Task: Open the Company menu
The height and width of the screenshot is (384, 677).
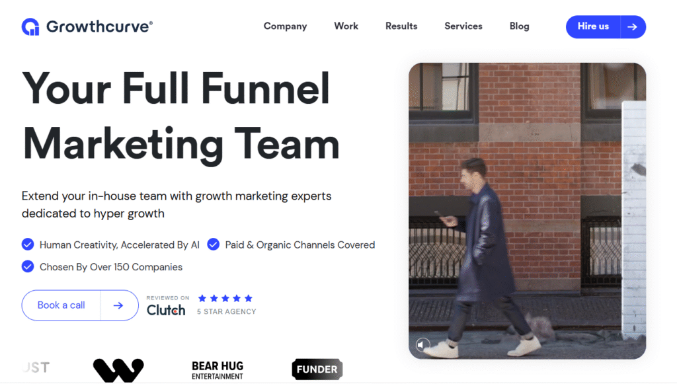Action: pyautogui.click(x=285, y=26)
